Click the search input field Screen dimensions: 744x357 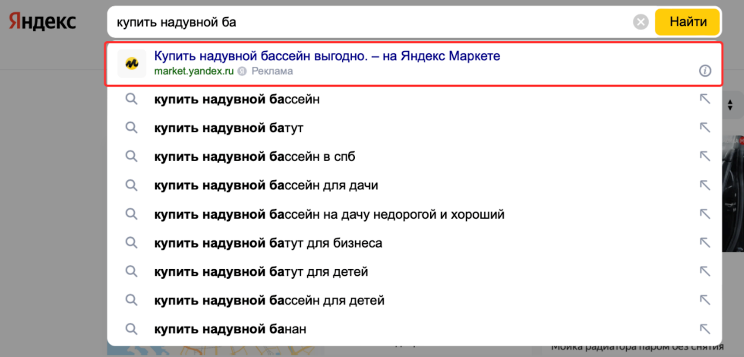click(323, 22)
